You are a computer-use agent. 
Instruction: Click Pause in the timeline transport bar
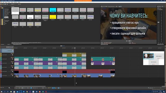pos(21,88)
